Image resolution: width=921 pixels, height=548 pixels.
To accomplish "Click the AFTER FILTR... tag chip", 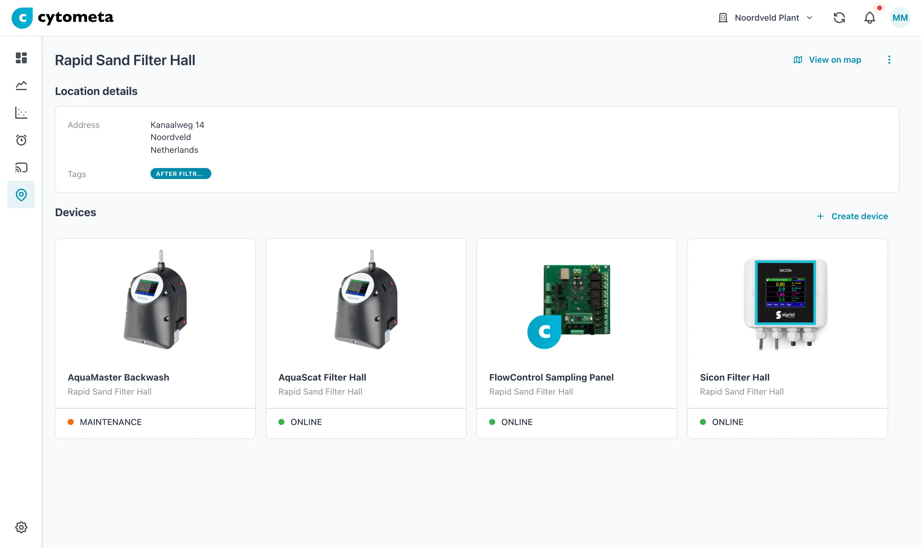I will click(181, 174).
